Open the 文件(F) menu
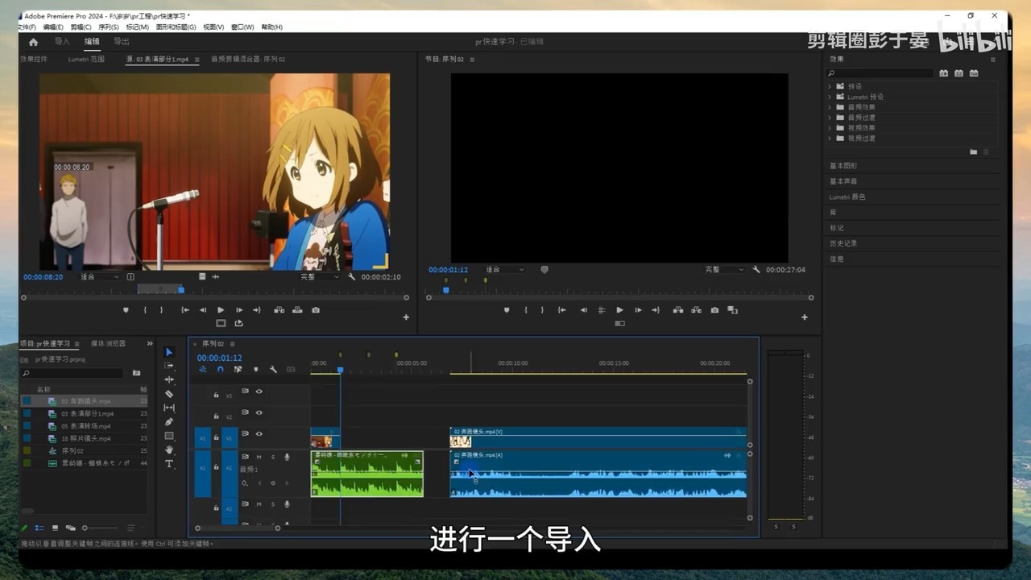1031x580 pixels. [x=27, y=27]
